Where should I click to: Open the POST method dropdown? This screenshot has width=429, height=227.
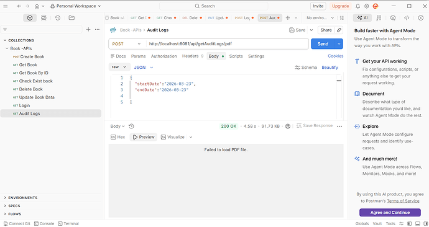point(127,44)
